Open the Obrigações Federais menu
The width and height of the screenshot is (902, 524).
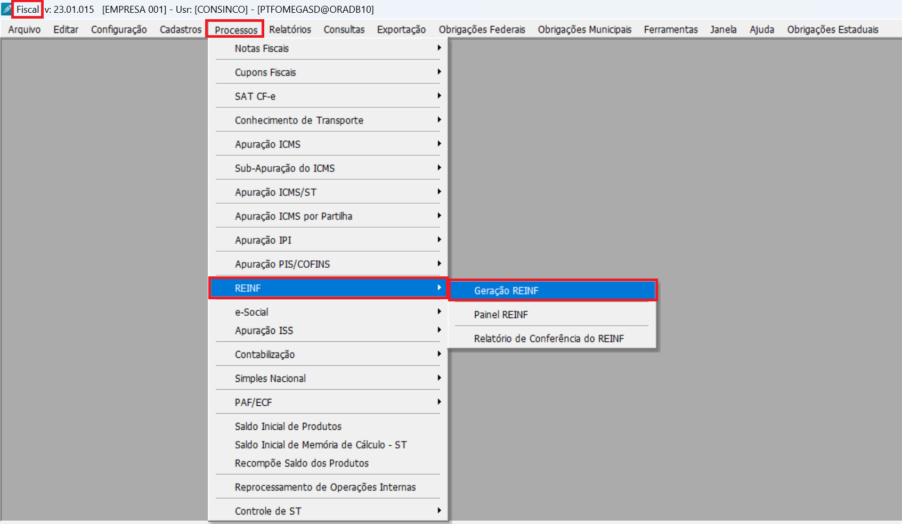pyautogui.click(x=482, y=29)
